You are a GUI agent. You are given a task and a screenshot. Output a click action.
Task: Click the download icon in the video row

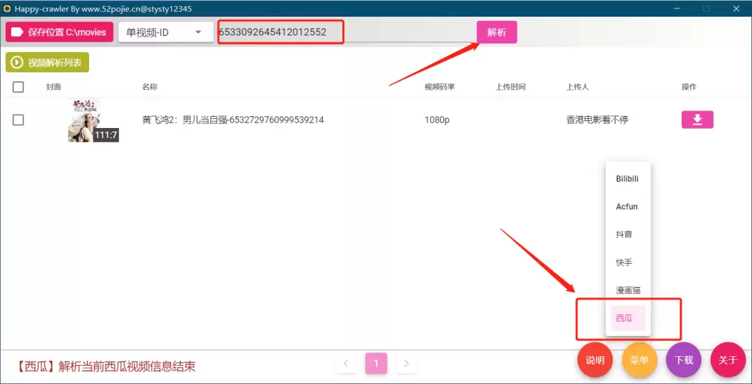(697, 120)
